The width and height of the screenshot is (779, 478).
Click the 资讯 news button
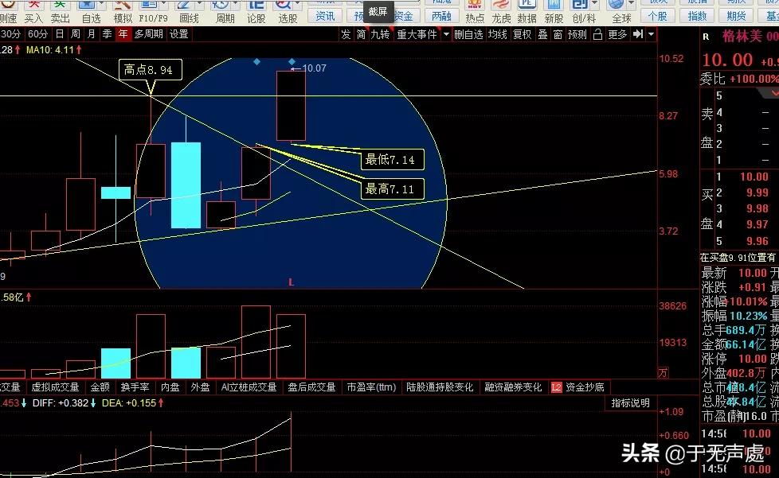coord(325,16)
